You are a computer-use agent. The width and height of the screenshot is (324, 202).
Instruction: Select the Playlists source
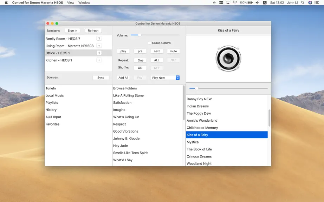pos(78,103)
